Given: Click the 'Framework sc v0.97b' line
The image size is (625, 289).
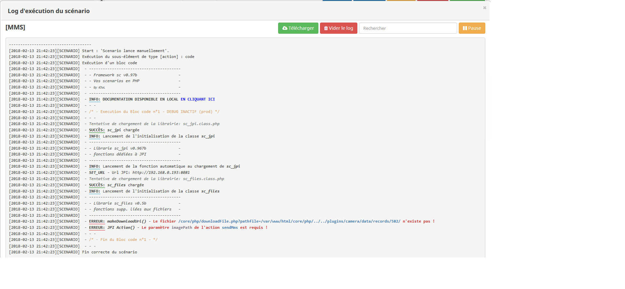Looking at the screenshot, I should [95, 75].
